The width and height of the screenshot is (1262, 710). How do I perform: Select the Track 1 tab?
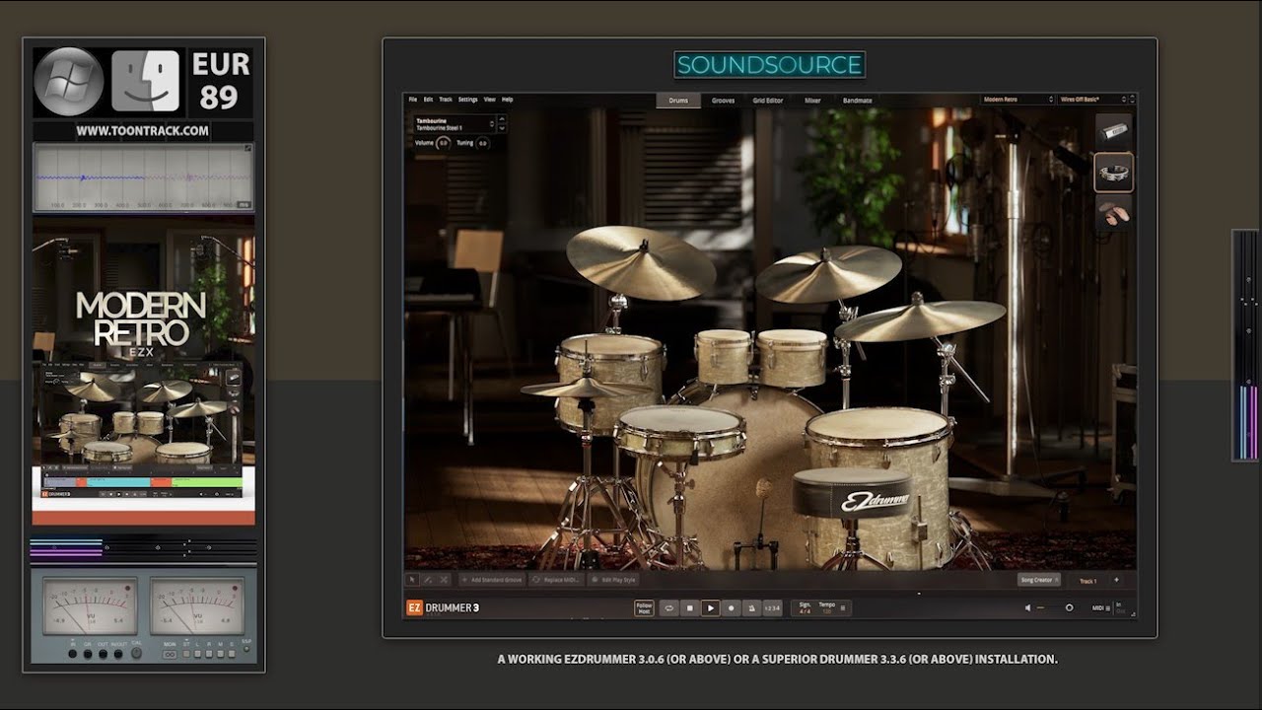(x=1087, y=581)
